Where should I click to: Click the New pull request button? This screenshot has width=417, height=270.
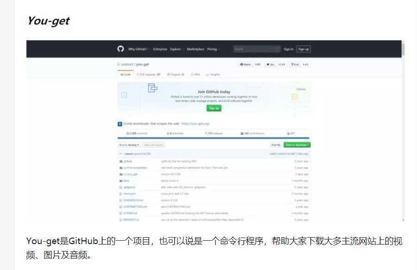point(153,145)
